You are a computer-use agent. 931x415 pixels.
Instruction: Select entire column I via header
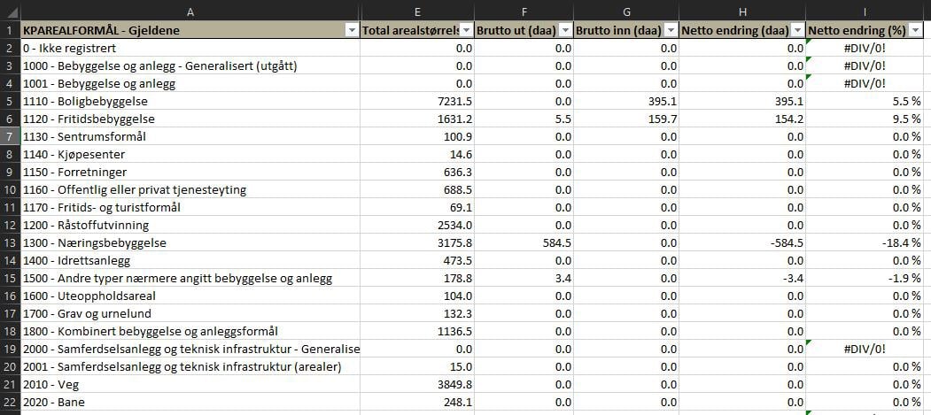868,11
